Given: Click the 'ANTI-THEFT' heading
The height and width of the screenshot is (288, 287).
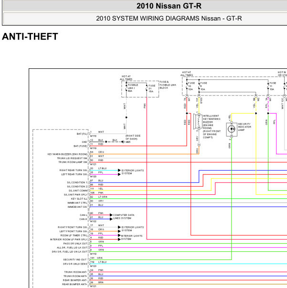Looking at the screenshot, I should [x=30, y=36].
